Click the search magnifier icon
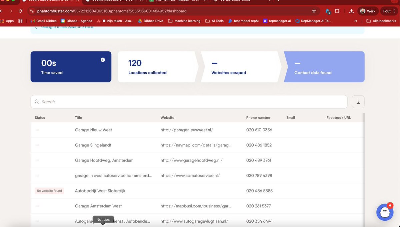The width and height of the screenshot is (400, 227). [x=37, y=102]
